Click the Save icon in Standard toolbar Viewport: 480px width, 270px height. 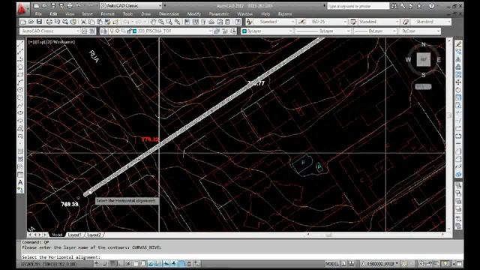coord(39,22)
